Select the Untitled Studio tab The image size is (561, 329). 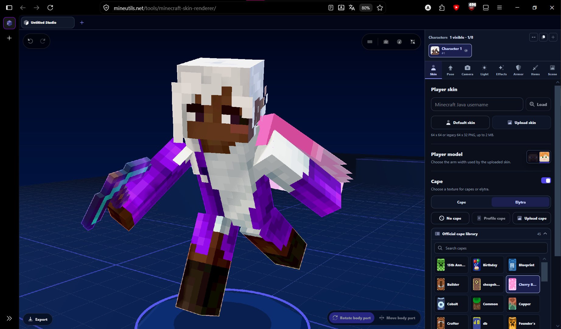point(48,23)
